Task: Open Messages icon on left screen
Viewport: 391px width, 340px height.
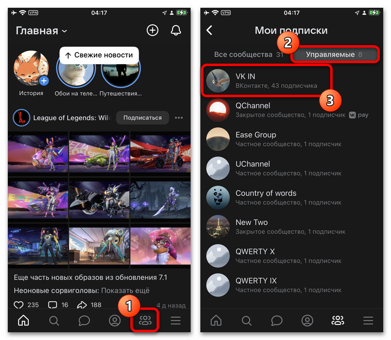Action: click(x=84, y=321)
